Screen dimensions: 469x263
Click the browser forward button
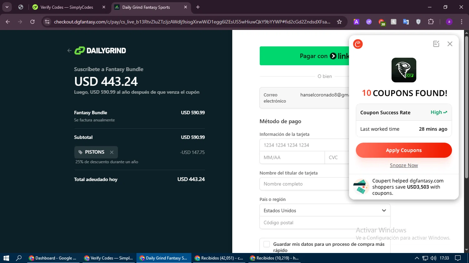[x=20, y=22]
